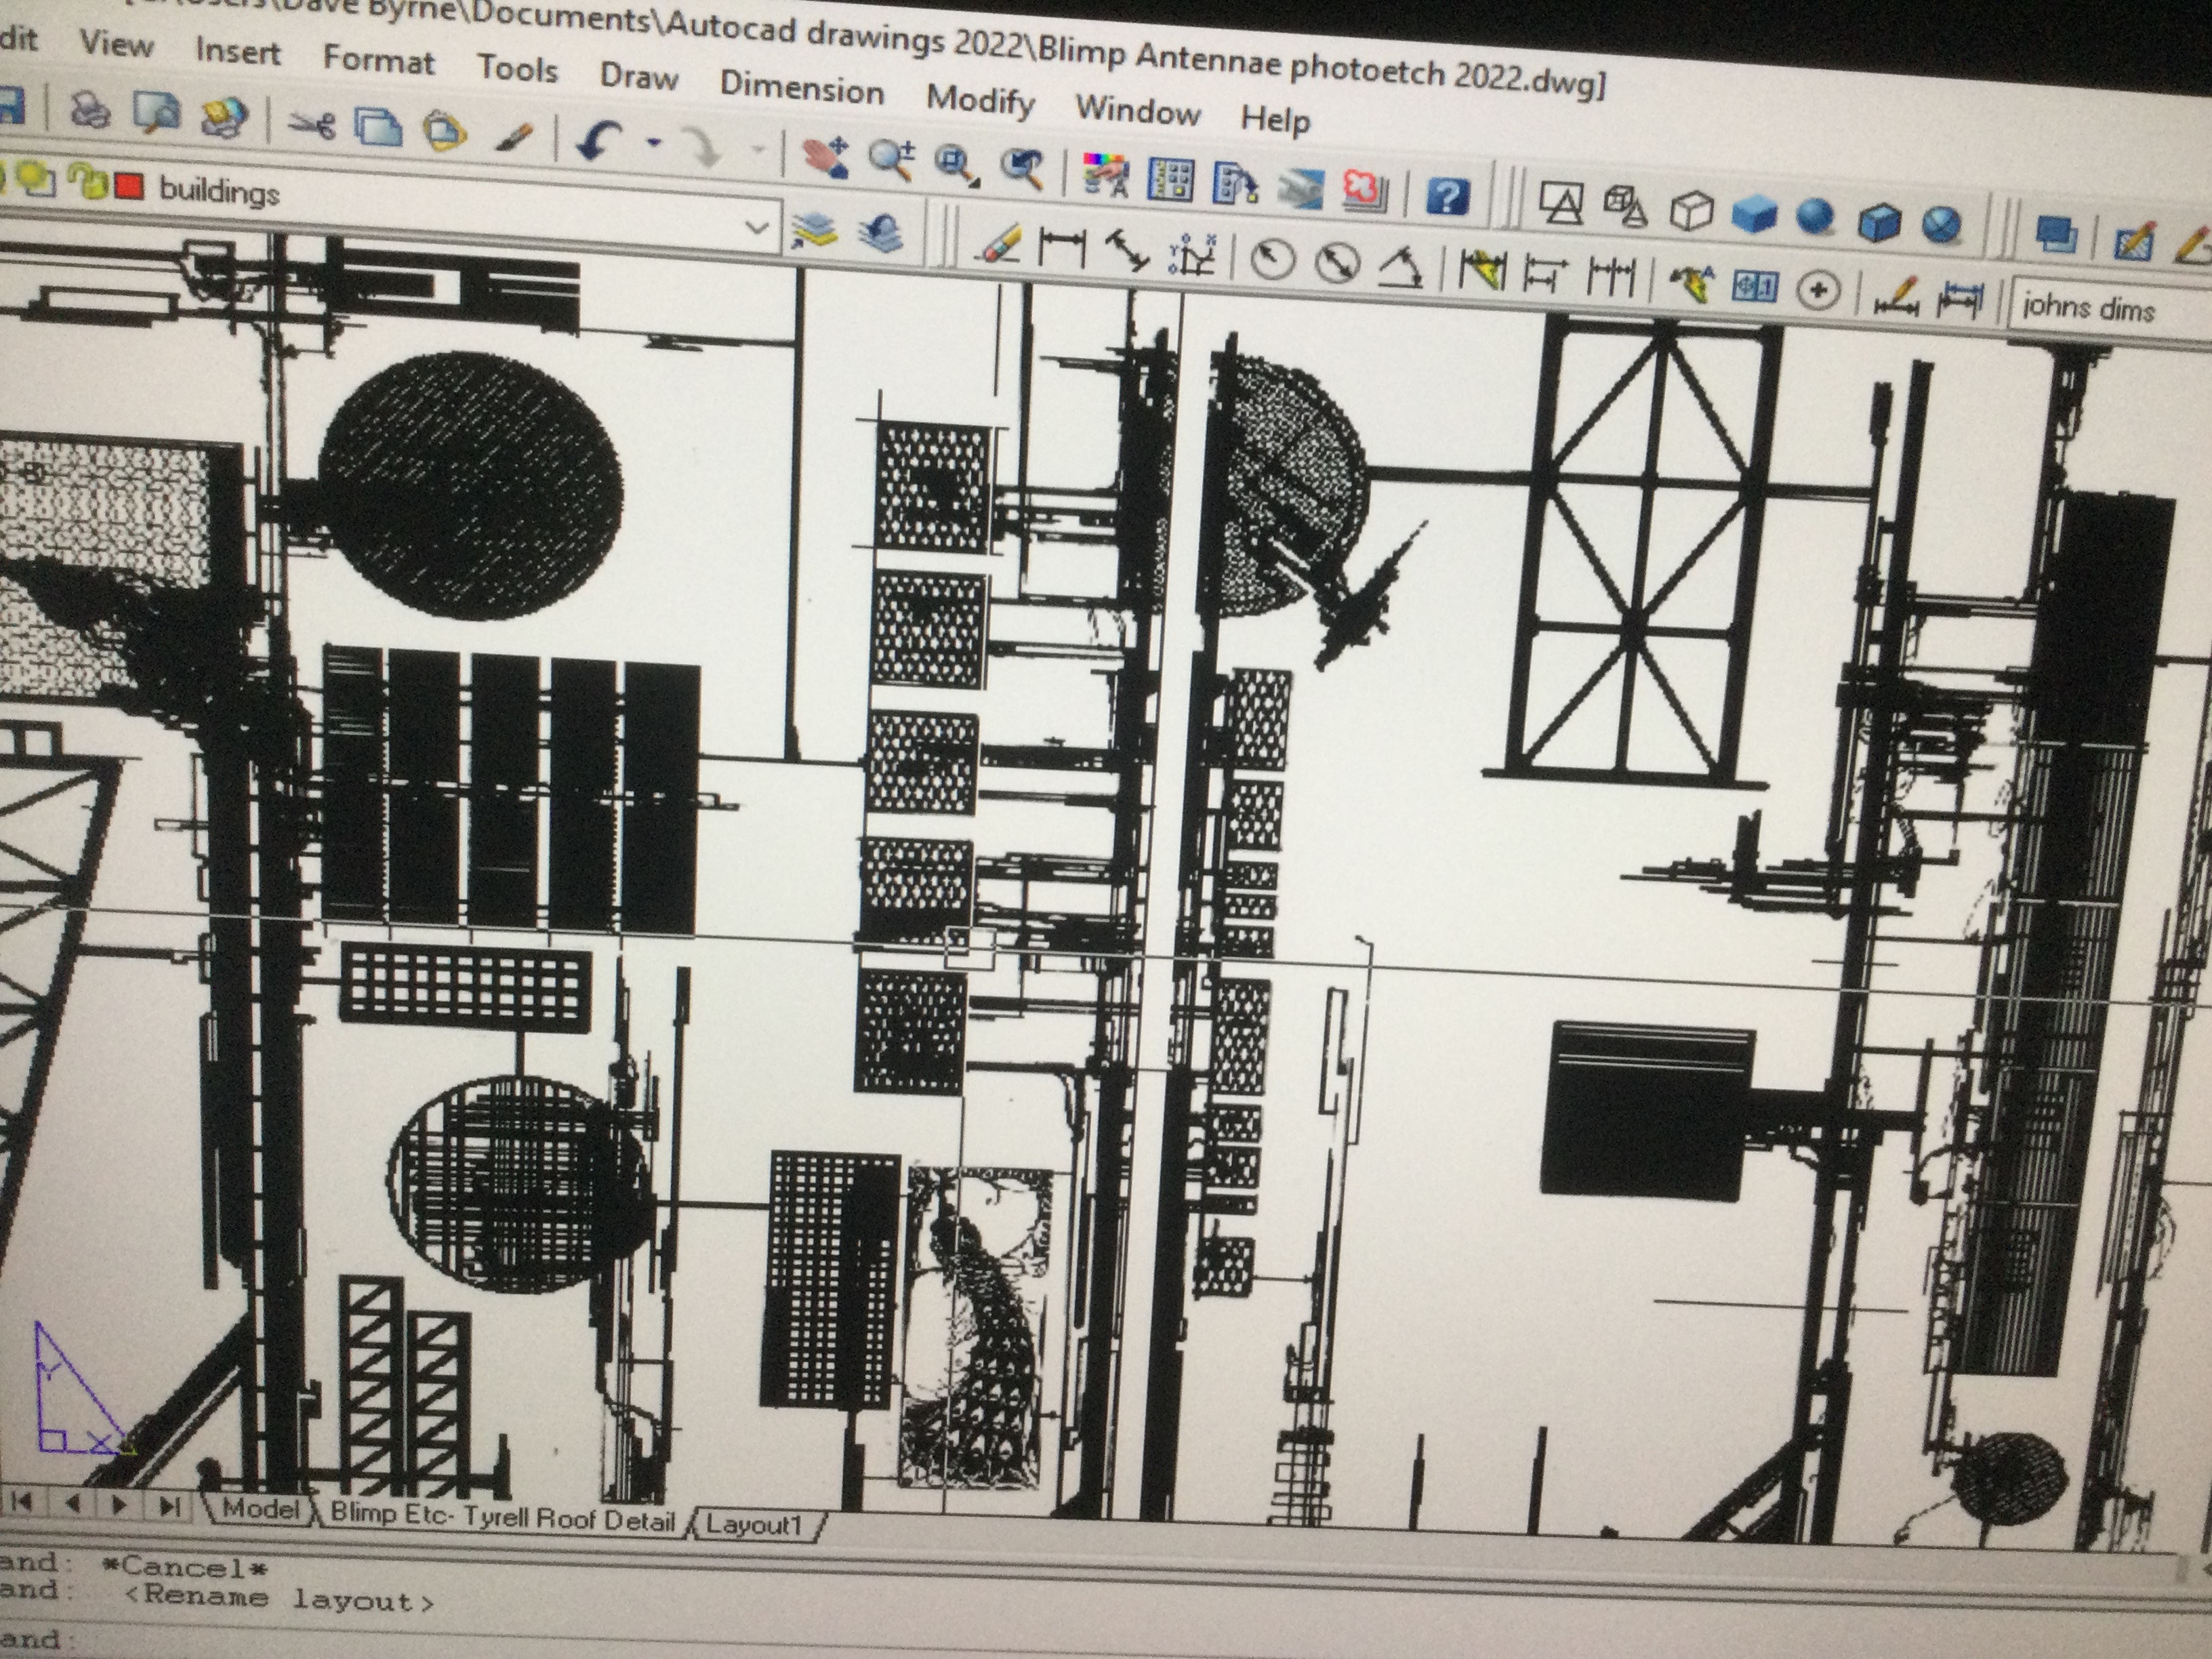The height and width of the screenshot is (1659, 2212).
Task: Click the Undo arrow
Action: coord(599,142)
